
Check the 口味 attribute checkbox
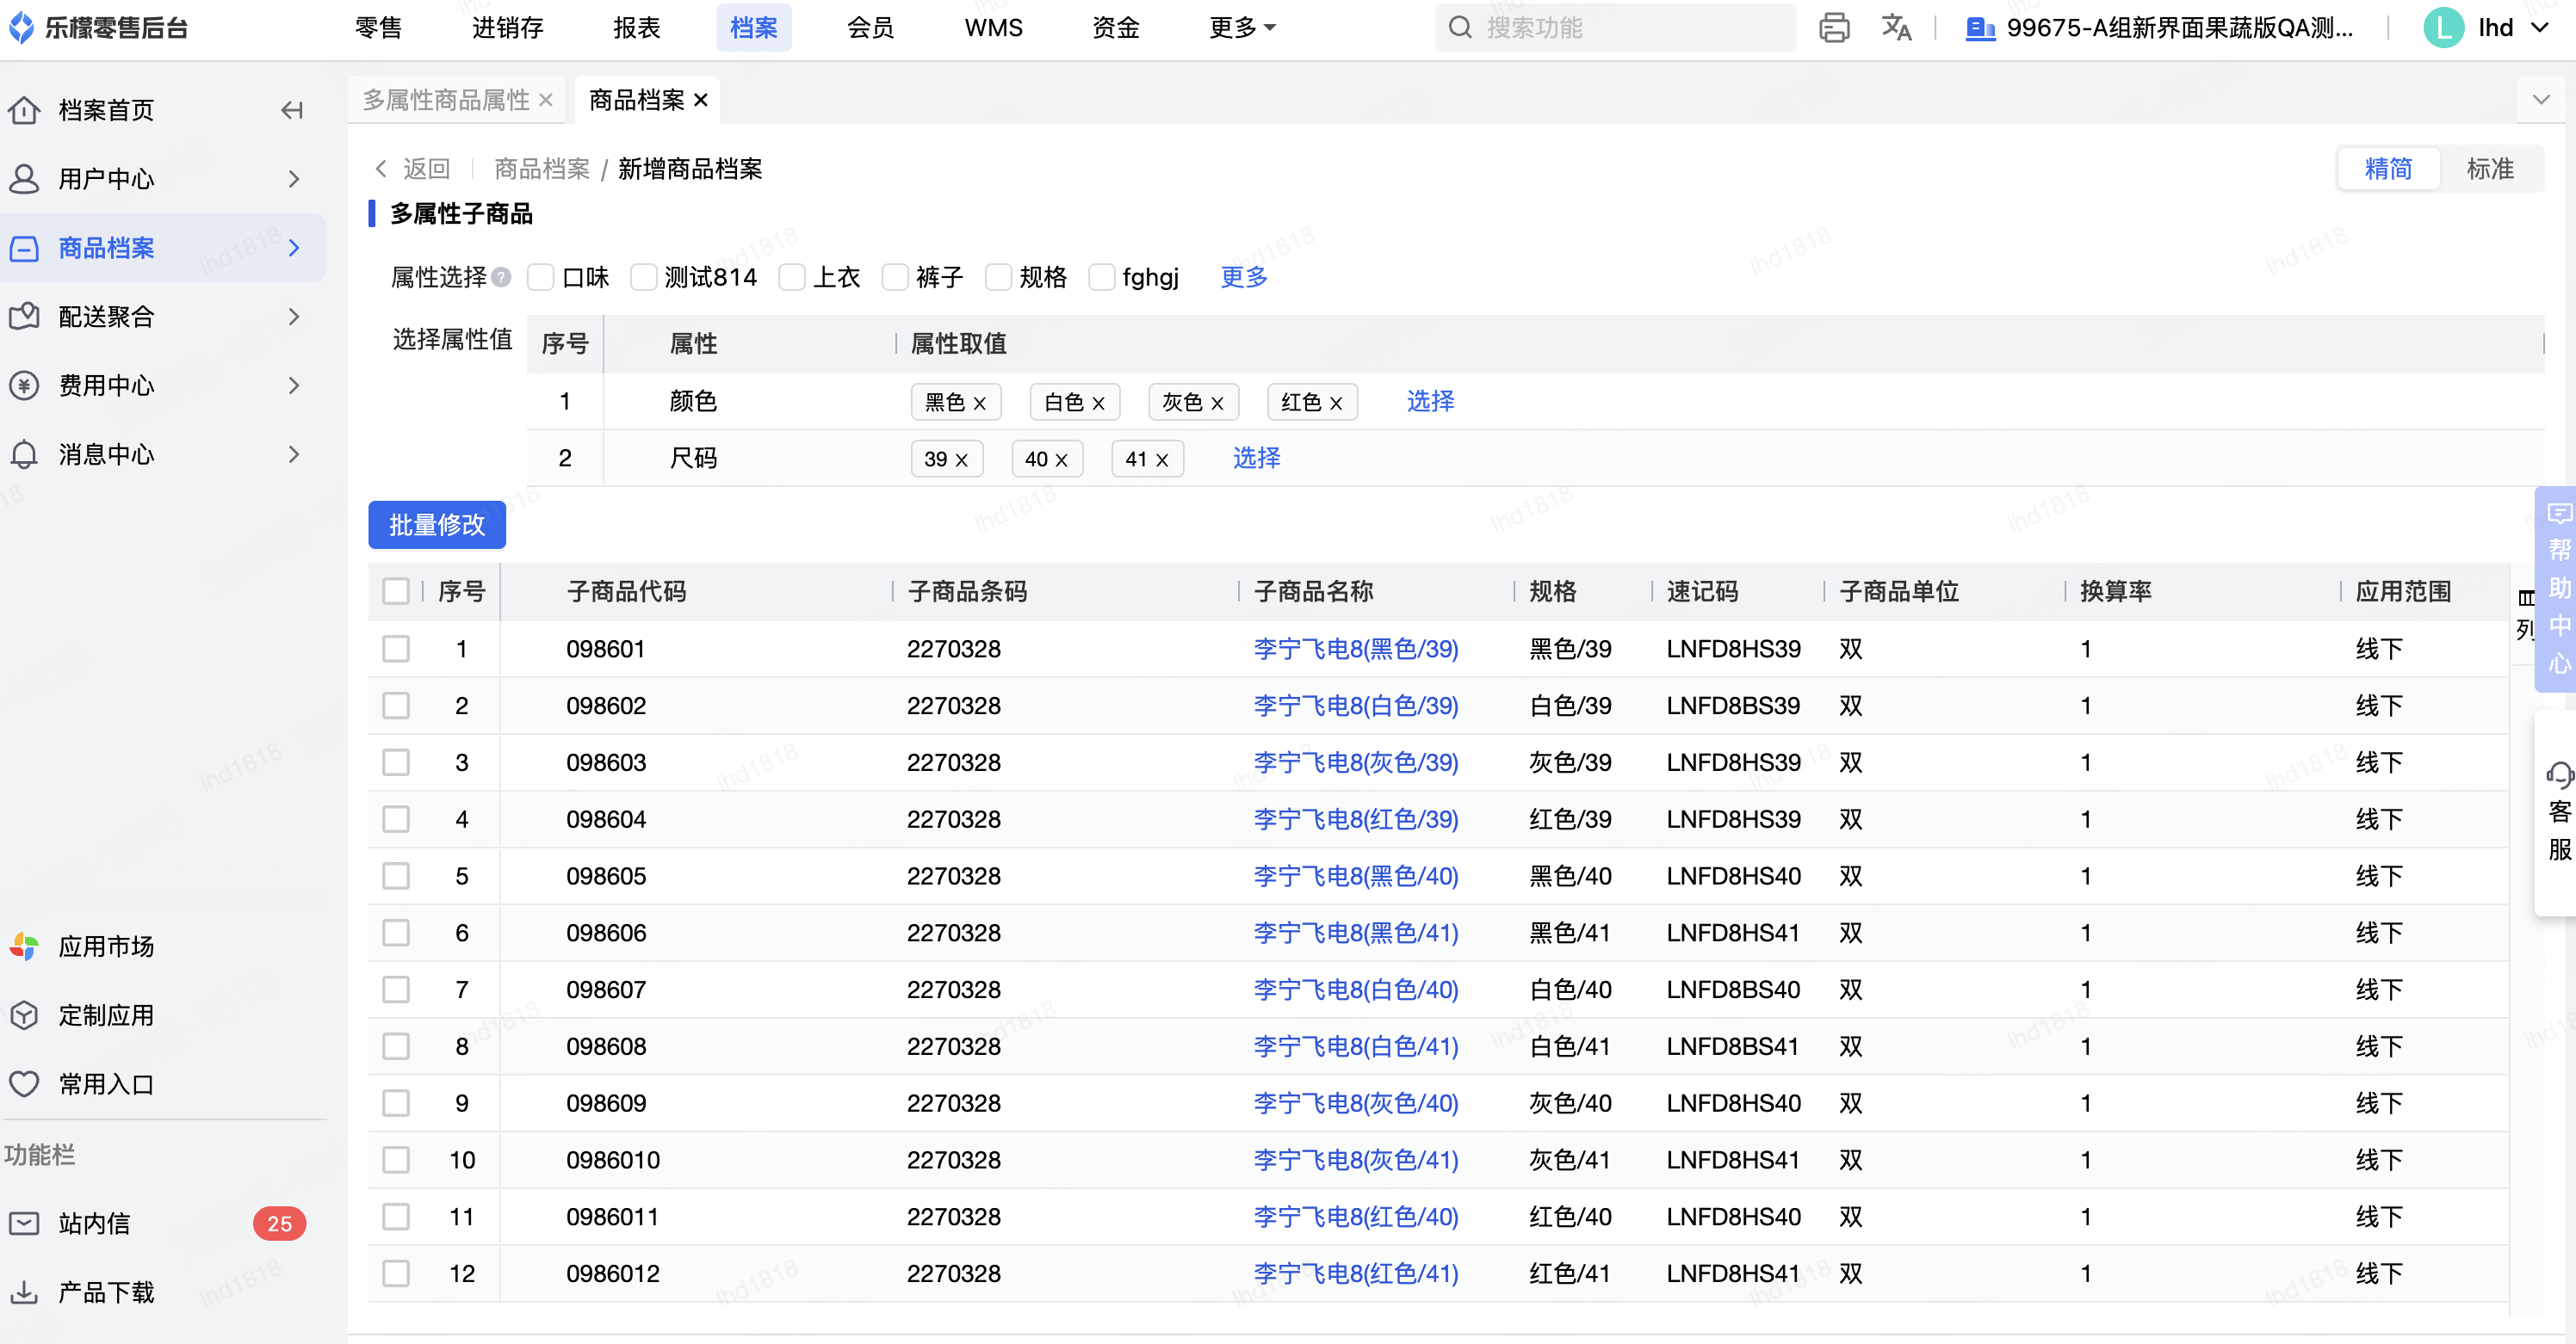(541, 277)
